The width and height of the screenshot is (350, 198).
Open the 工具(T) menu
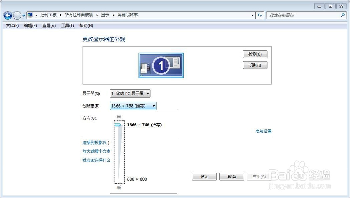pos(68,25)
